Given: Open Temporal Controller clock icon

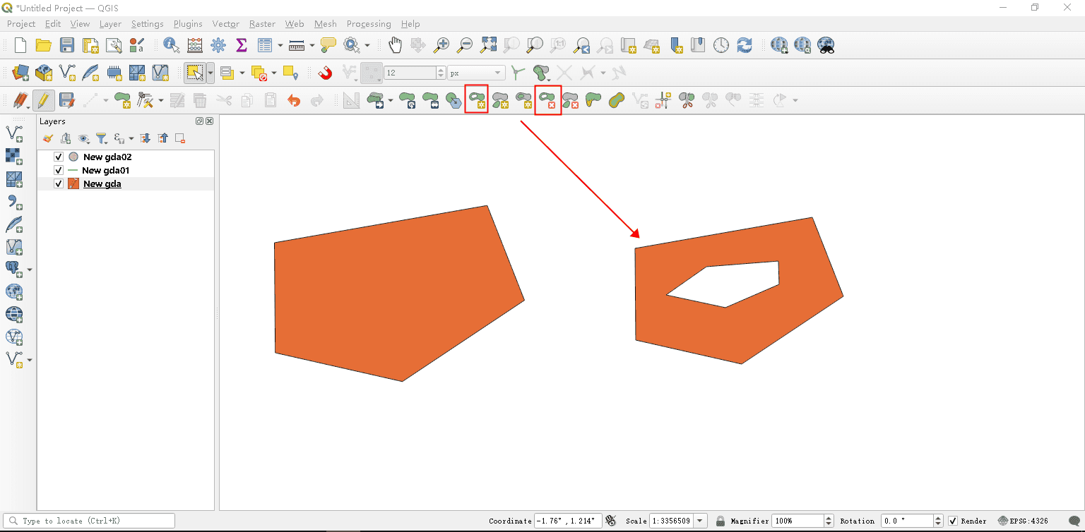Looking at the screenshot, I should 721,45.
